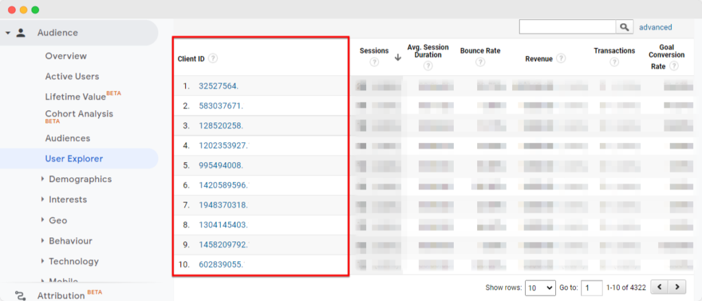Go to next page of results
Screen dimensions: 702x301
pyautogui.click(x=677, y=287)
